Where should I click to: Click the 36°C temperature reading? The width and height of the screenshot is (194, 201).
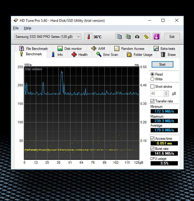pyautogui.click(x=98, y=37)
